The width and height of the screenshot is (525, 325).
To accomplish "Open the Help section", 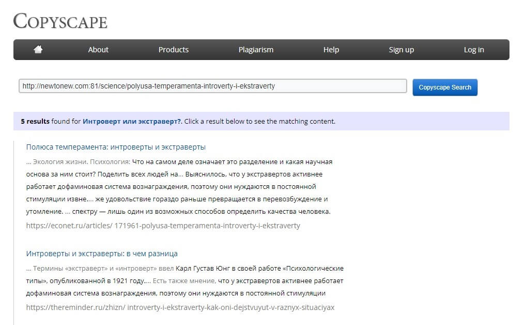I will pyautogui.click(x=331, y=50).
